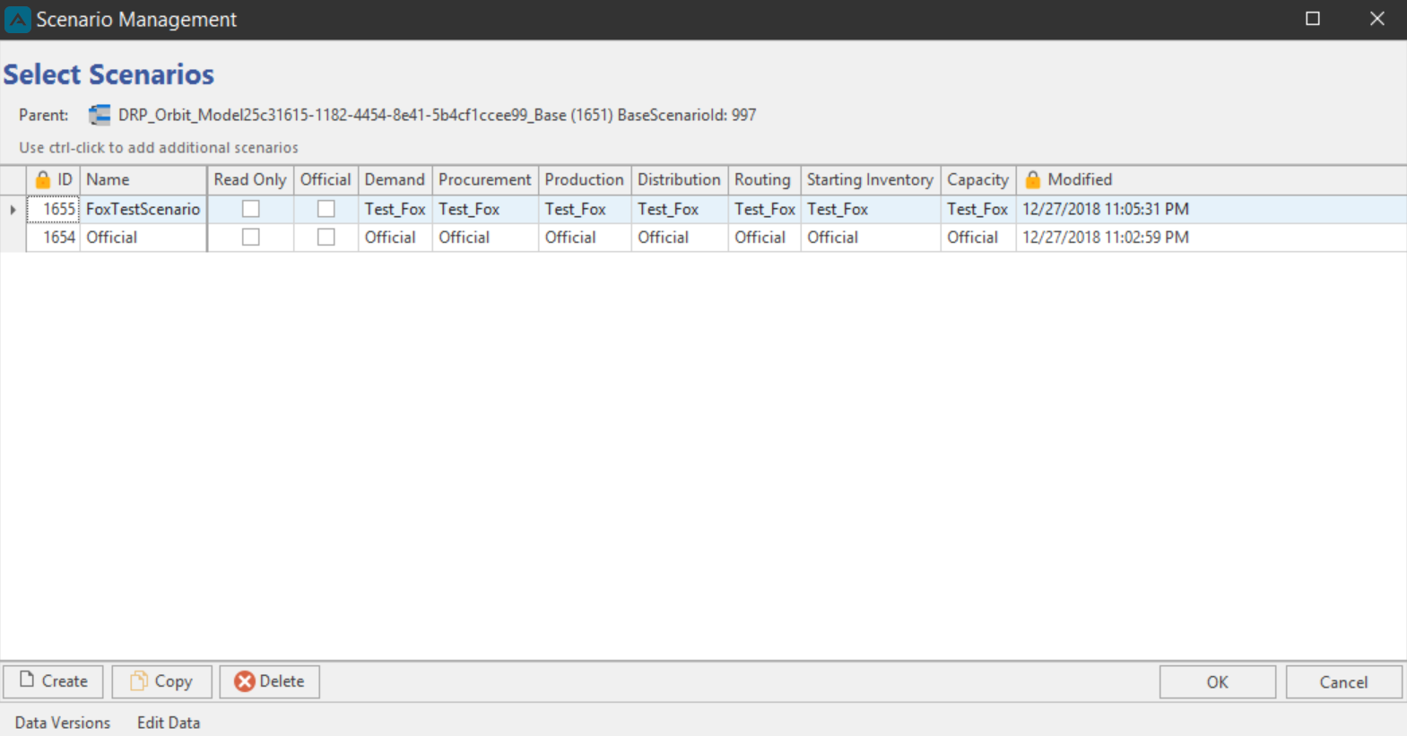Click the Production column header

[x=585, y=179]
